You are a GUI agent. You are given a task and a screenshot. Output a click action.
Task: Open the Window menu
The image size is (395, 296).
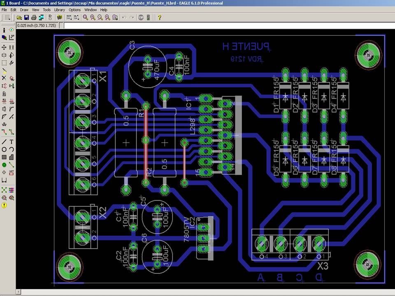tap(91, 10)
